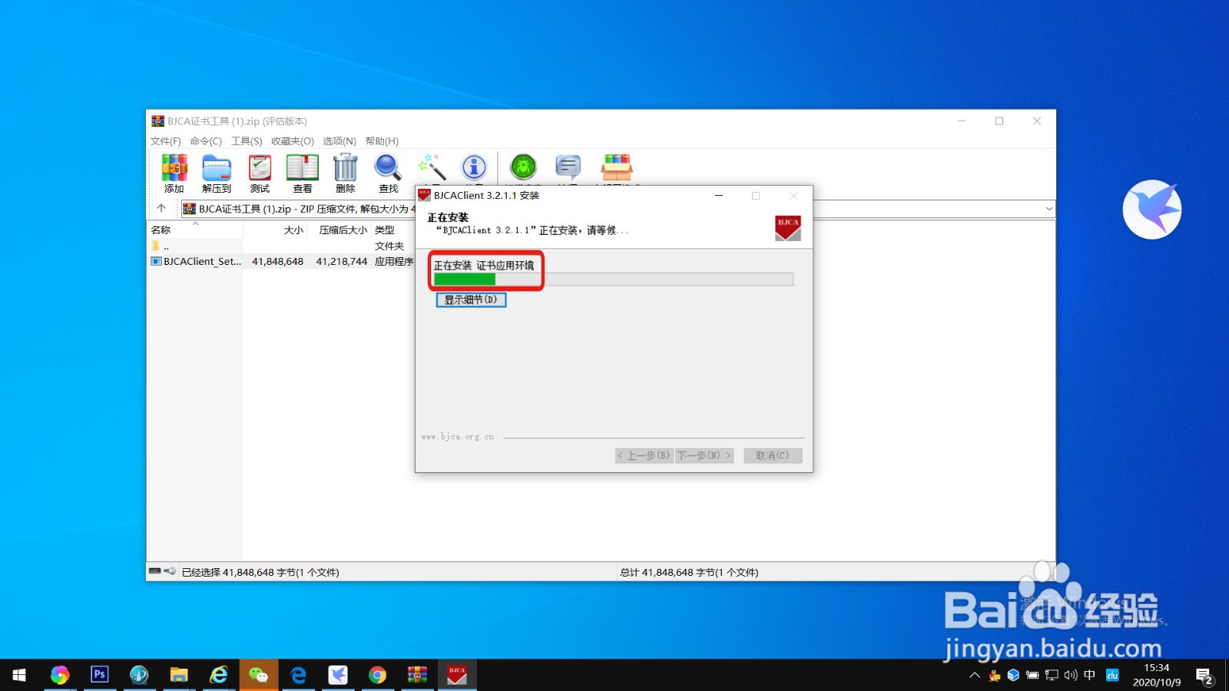Open File Explorer from the taskbar
This screenshot has height=691, width=1229.
[x=179, y=675]
